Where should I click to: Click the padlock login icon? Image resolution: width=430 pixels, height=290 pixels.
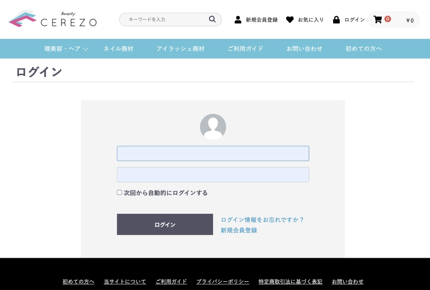tap(336, 20)
